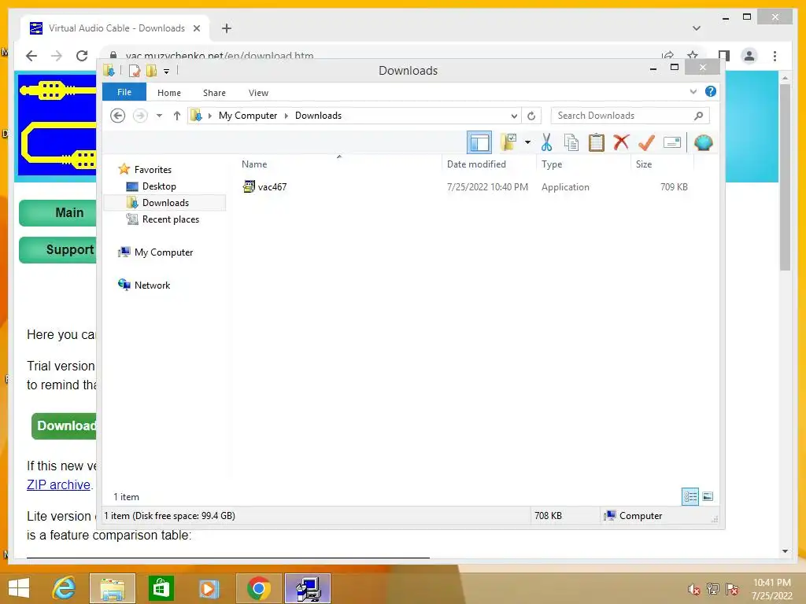Click My Computer in the address path
This screenshot has height=604, width=806.
(x=248, y=116)
